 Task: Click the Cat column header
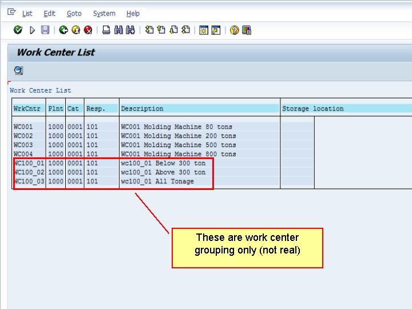74,109
